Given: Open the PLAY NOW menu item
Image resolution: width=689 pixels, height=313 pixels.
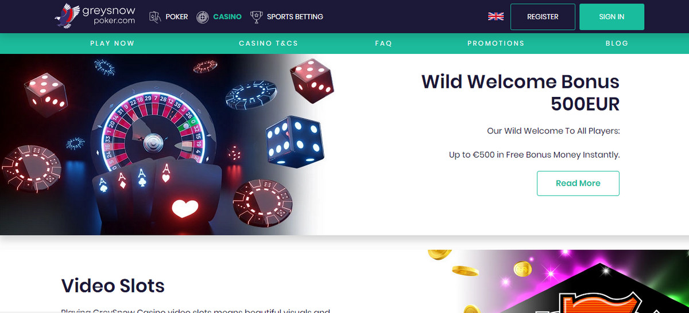Looking at the screenshot, I should coord(112,44).
